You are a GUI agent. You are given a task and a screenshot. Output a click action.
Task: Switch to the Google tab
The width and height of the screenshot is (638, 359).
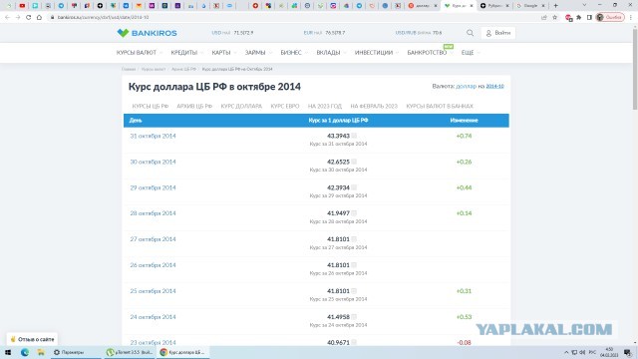(529, 6)
